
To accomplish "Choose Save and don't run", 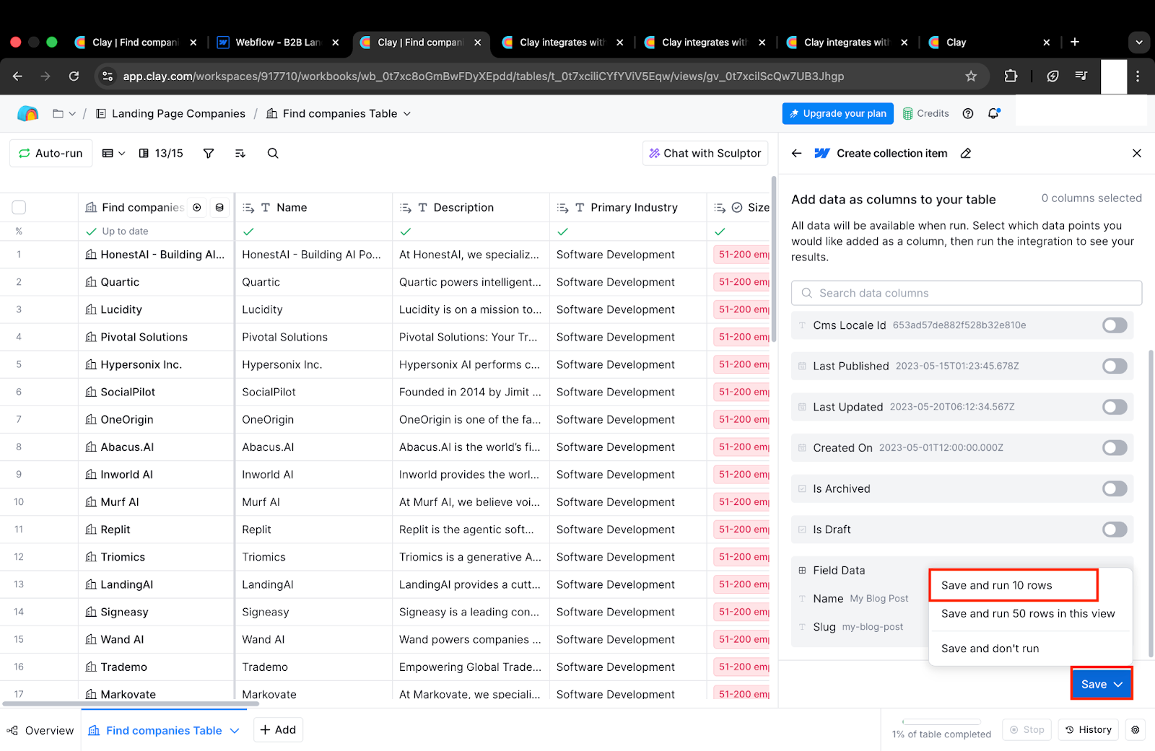I will tap(990, 648).
